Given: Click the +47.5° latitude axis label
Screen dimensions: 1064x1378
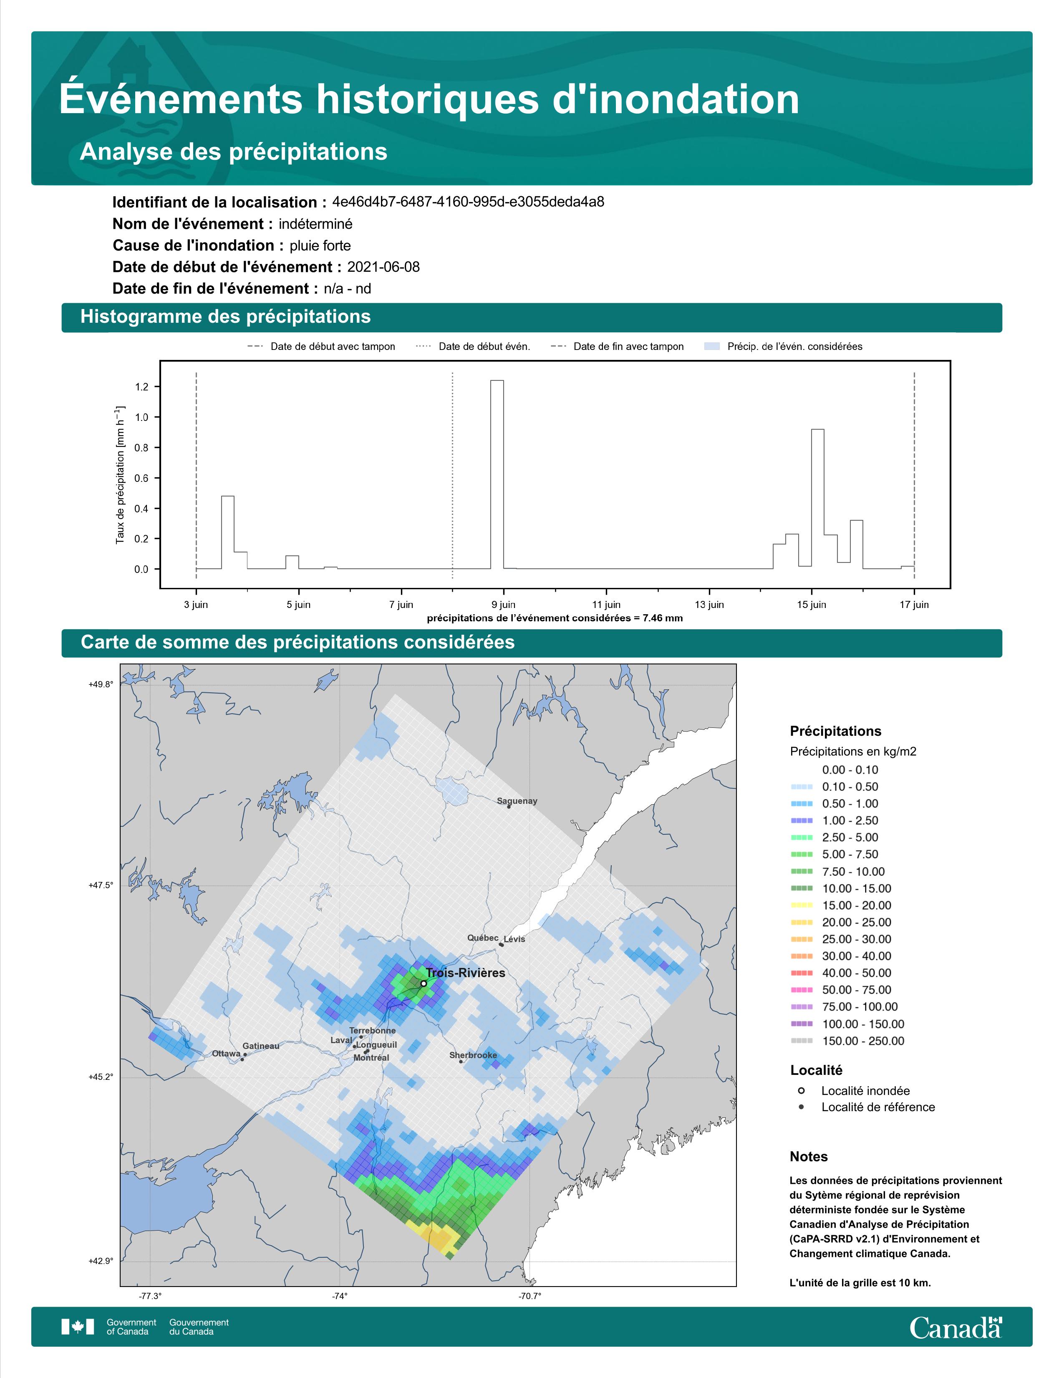Looking at the screenshot, I should [101, 885].
